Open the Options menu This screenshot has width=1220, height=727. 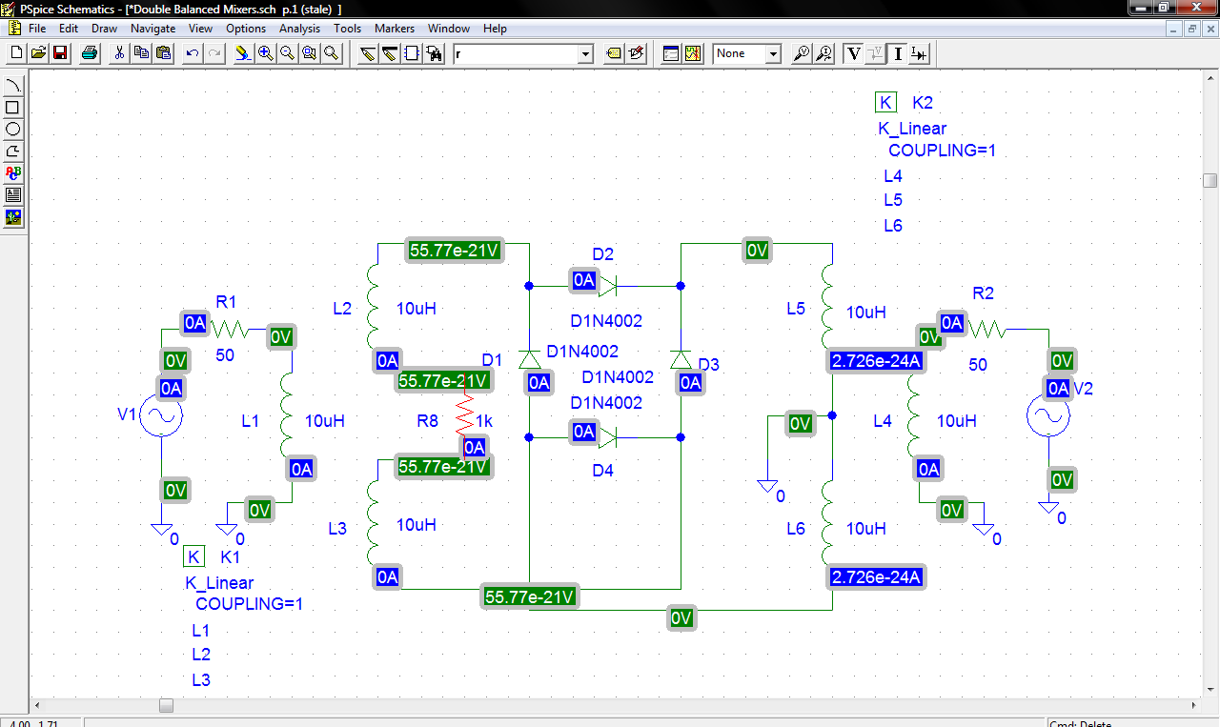coord(246,29)
